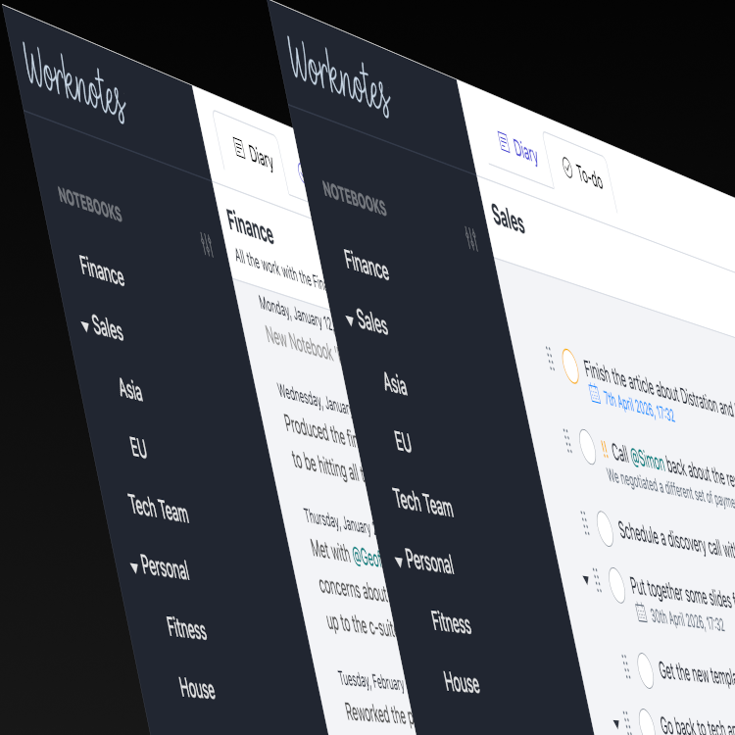Tick the 'Get the new template' subtask circle
This screenshot has width=735, height=735.
pyautogui.click(x=646, y=670)
